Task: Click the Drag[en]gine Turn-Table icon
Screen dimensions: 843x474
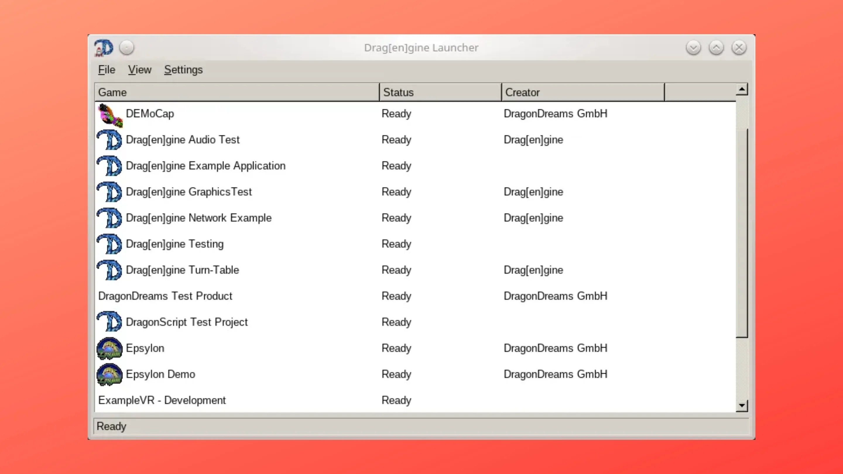Action: point(109,270)
